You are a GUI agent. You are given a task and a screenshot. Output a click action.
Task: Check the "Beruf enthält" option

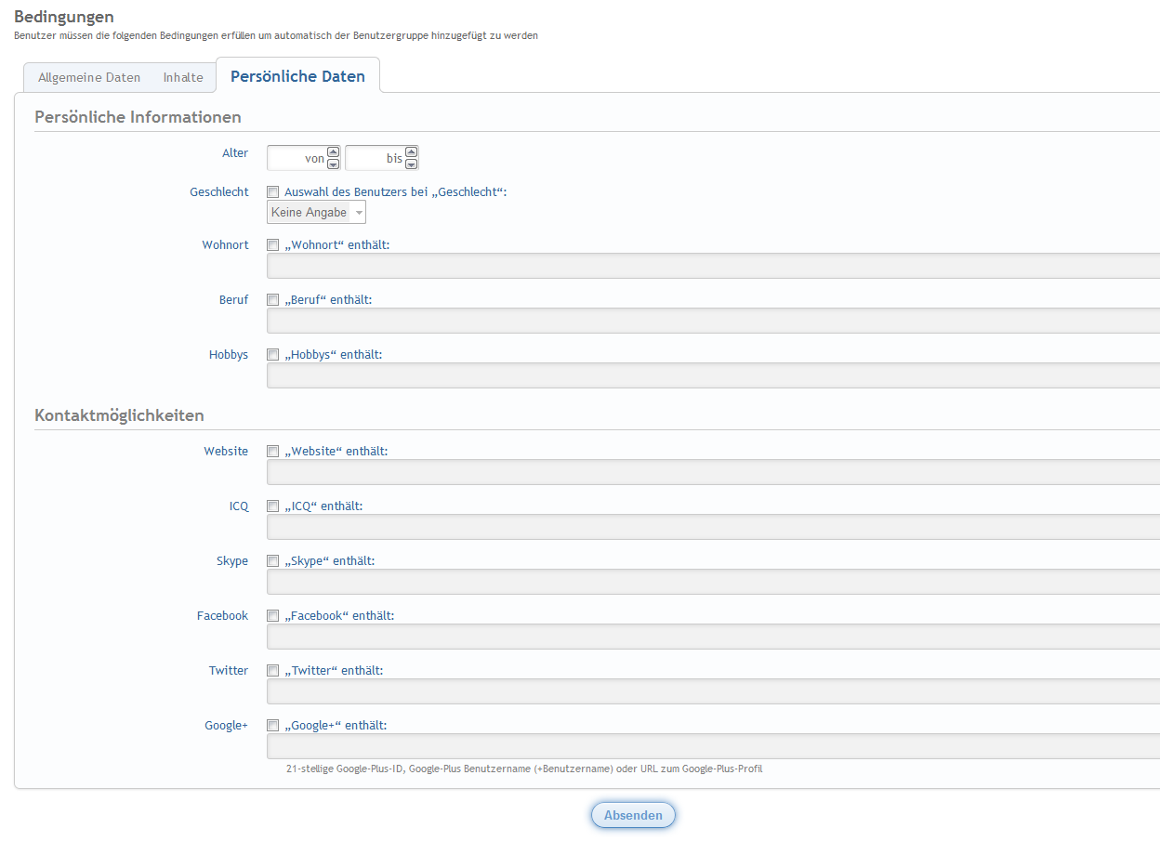point(273,300)
